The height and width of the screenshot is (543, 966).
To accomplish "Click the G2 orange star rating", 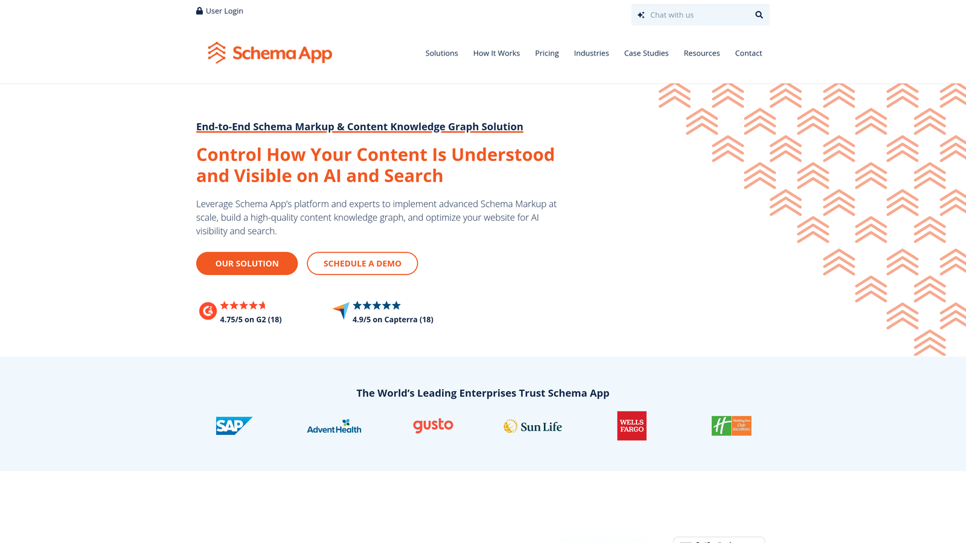I will tap(243, 305).
